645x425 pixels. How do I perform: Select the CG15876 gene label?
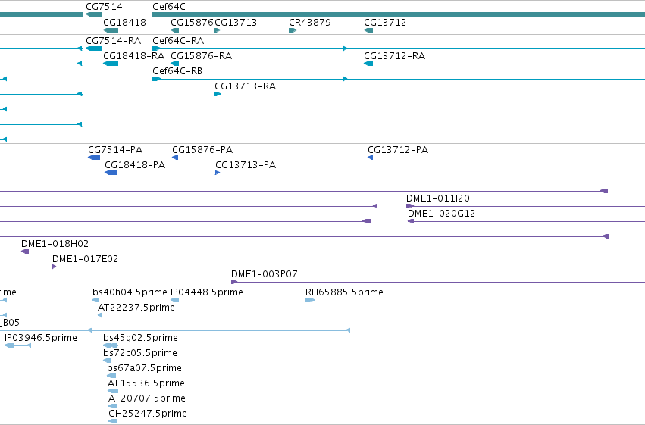(x=192, y=23)
